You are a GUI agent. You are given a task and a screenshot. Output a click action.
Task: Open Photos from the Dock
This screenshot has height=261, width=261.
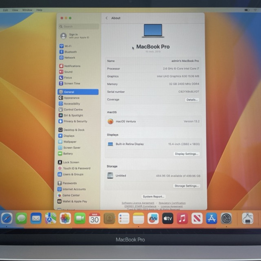coord(65,218)
